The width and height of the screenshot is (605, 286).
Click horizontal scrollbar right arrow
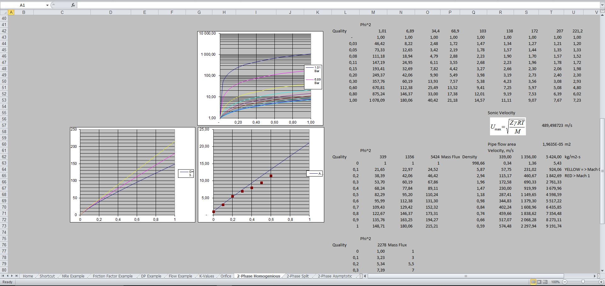[x=595, y=276]
